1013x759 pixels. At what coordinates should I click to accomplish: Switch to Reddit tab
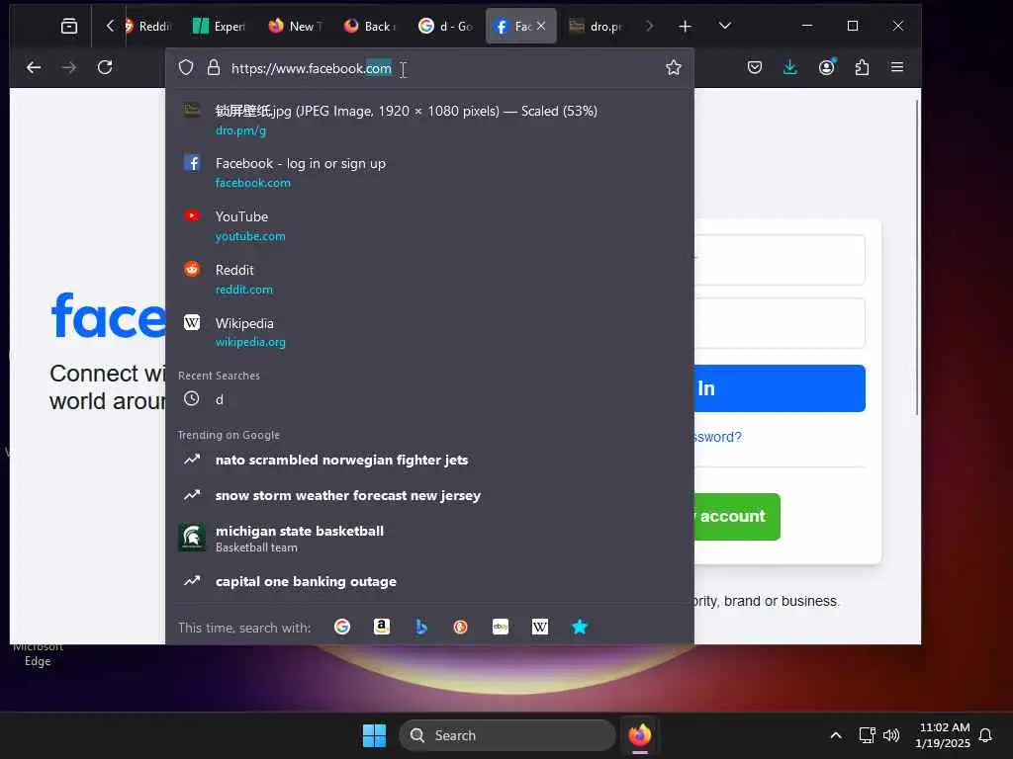click(x=148, y=26)
